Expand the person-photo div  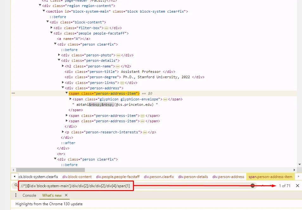[x=59, y=55]
